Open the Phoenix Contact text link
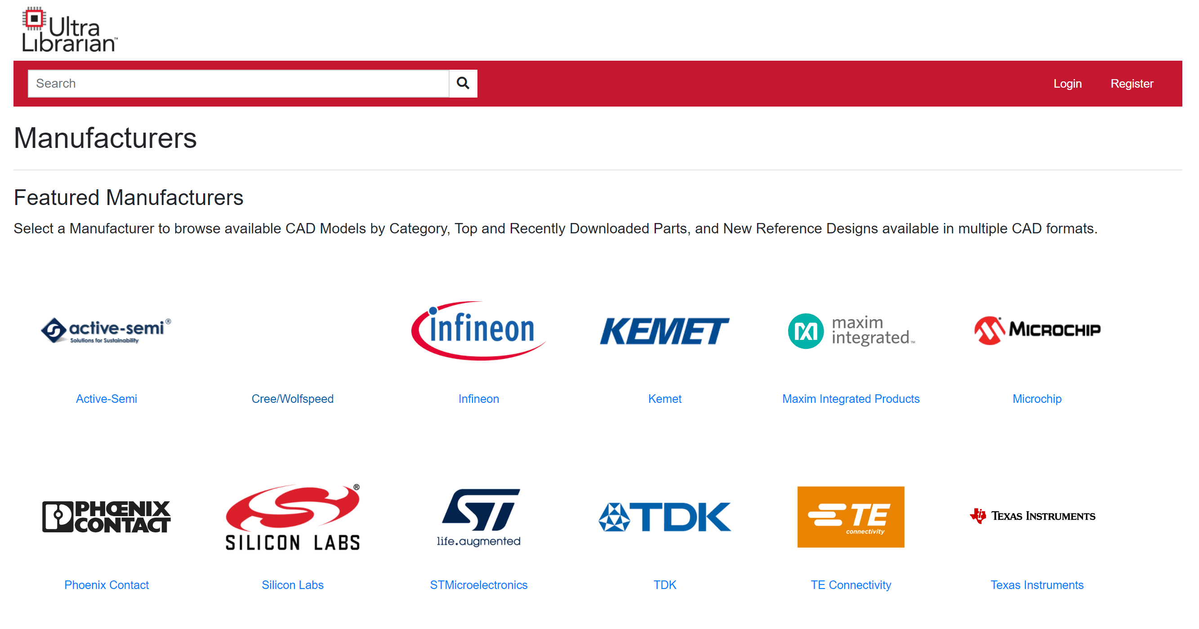Image resolution: width=1199 pixels, height=629 pixels. (x=106, y=585)
